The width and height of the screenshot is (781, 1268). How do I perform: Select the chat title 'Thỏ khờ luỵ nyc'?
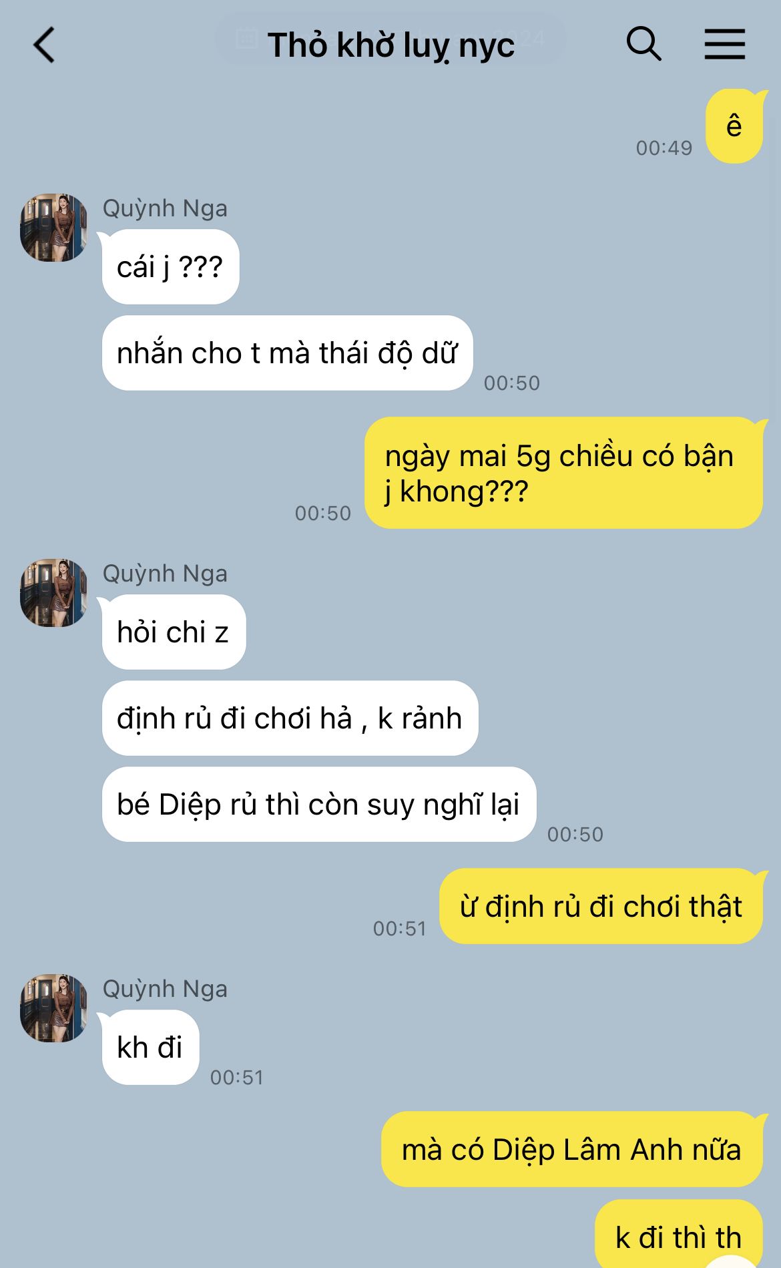(391, 45)
